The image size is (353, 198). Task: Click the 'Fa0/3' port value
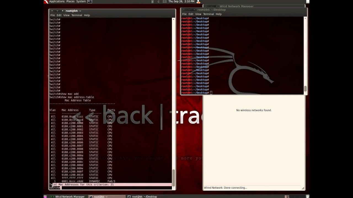(x=111, y=182)
